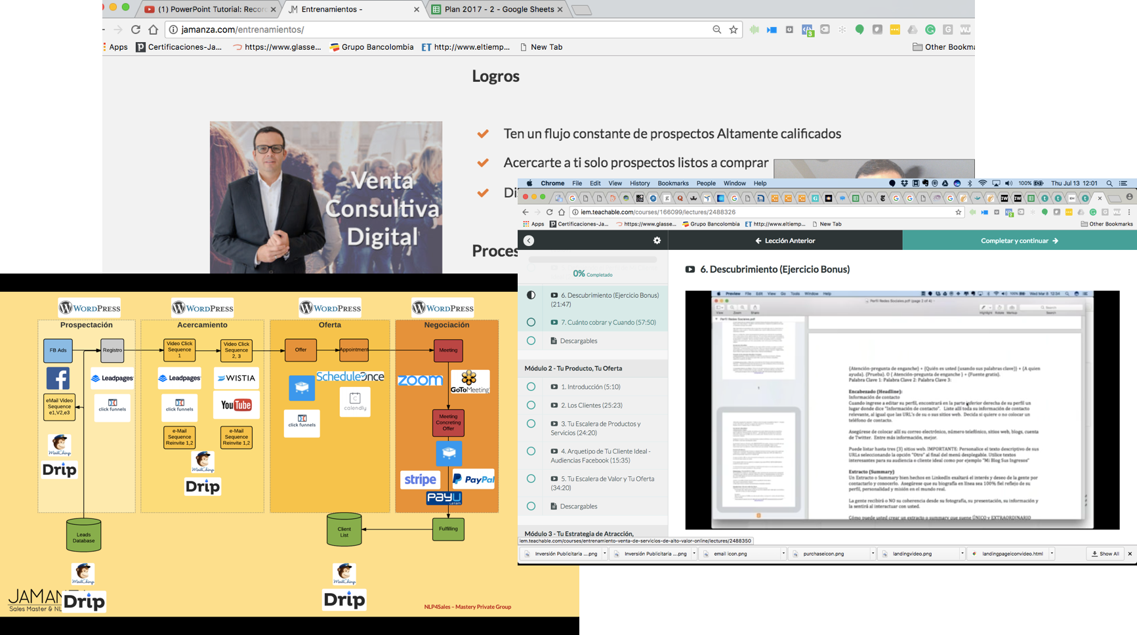1137x635 pixels.
Task: Open dropdown arrow next to purchaseicon.png download
Action: coord(873,554)
